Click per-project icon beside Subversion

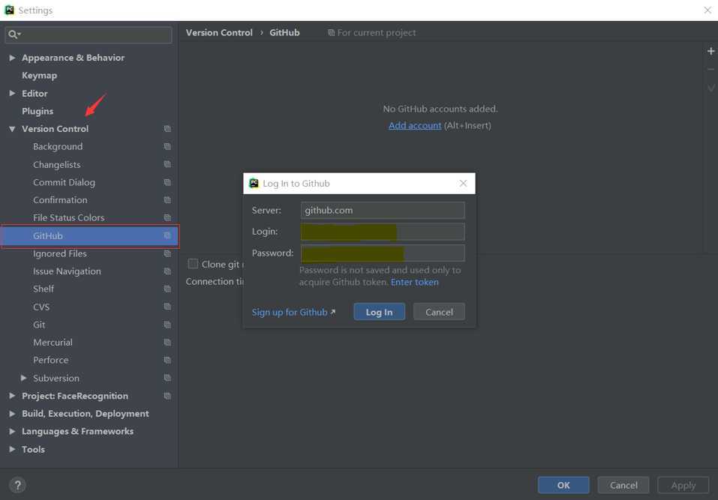pyautogui.click(x=167, y=379)
